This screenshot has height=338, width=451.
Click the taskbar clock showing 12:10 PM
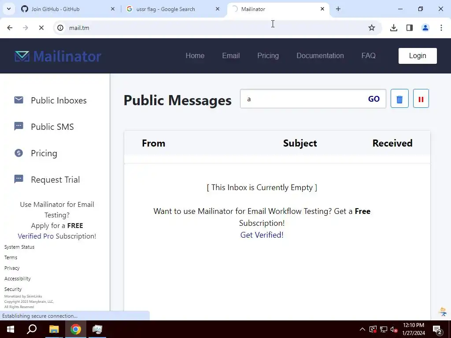pos(413,329)
